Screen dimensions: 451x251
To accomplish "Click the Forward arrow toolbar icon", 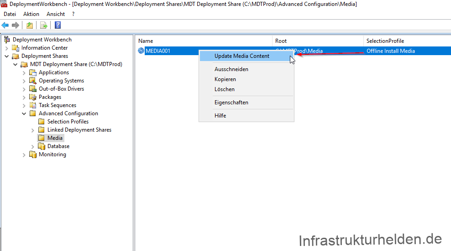I will [x=16, y=25].
